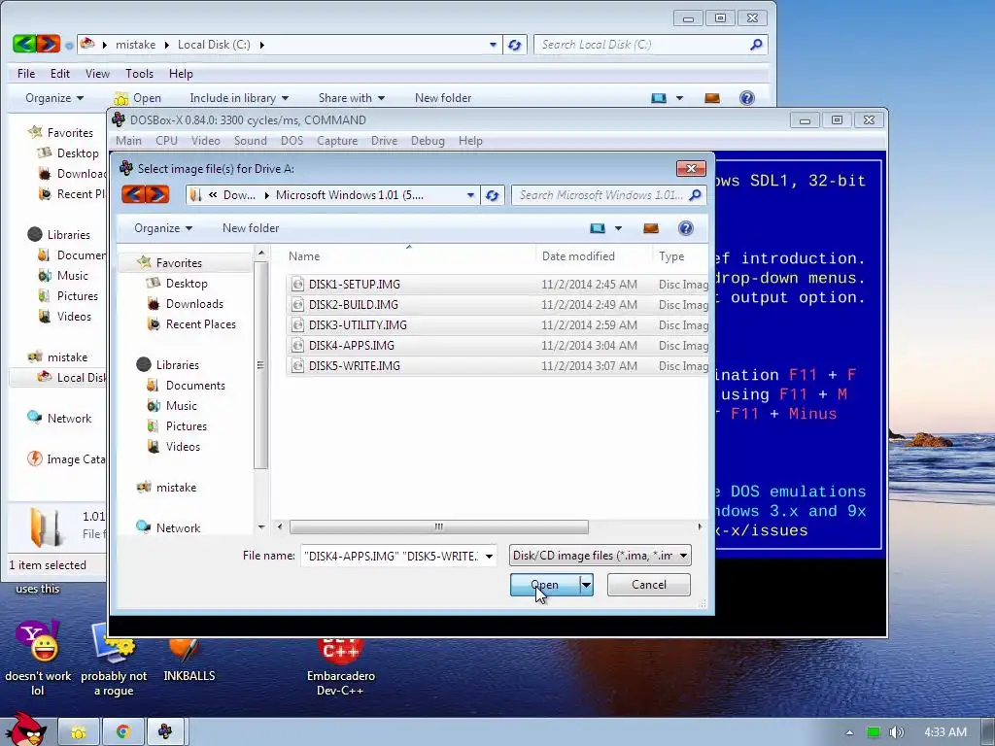Click the change view icon in the dialog toolbar
Screen dimensions: 995x746
pos(598,228)
